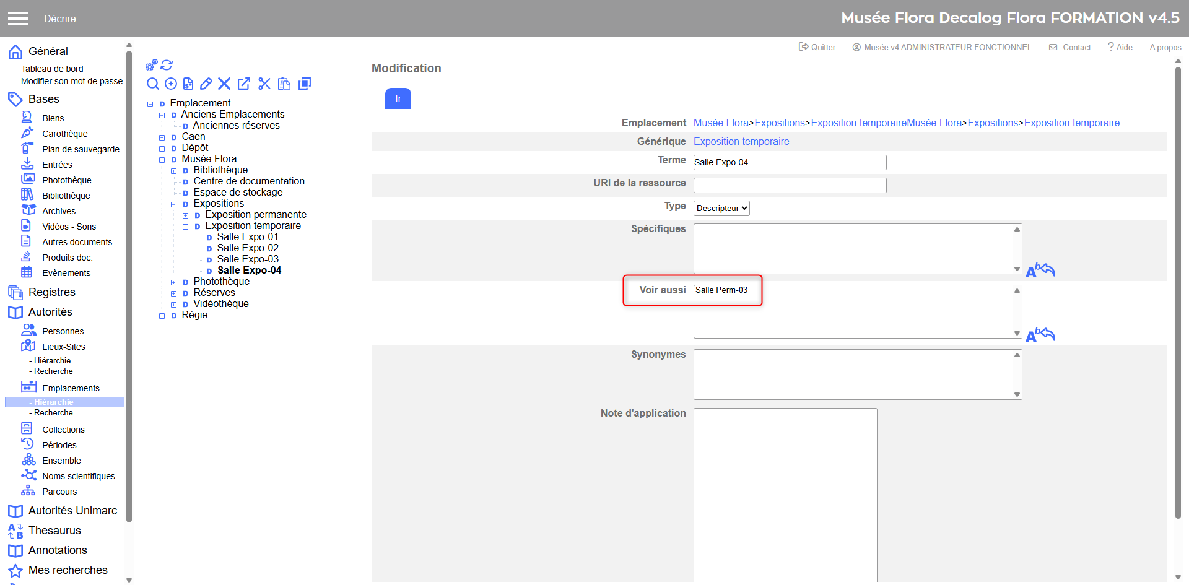This screenshot has width=1189, height=585.
Task: Expand the Caen node in the tree
Action: pyautogui.click(x=162, y=137)
